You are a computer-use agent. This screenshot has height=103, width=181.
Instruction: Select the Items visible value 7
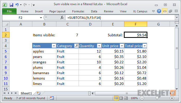tap(67, 35)
